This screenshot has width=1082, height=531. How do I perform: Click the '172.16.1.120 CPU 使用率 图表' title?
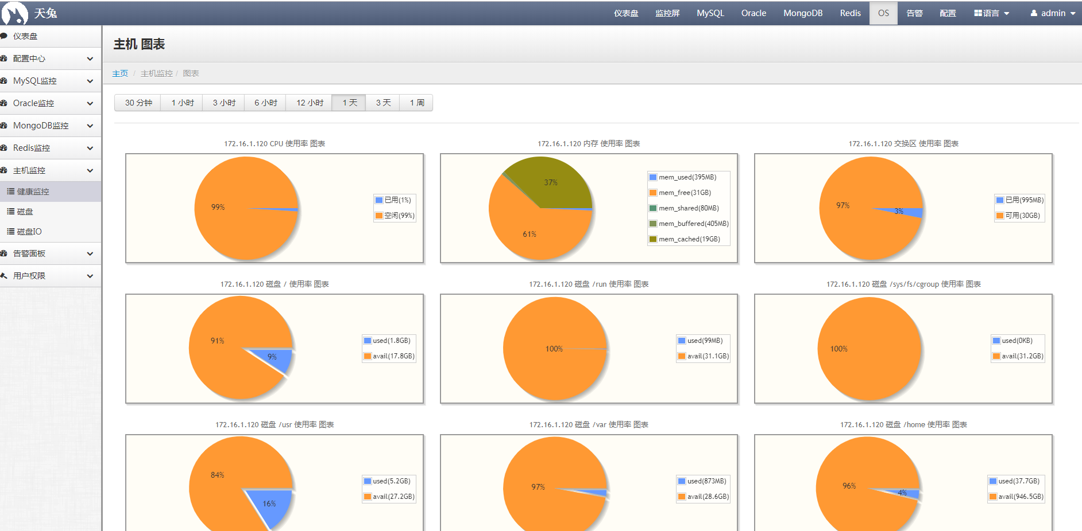(x=275, y=143)
